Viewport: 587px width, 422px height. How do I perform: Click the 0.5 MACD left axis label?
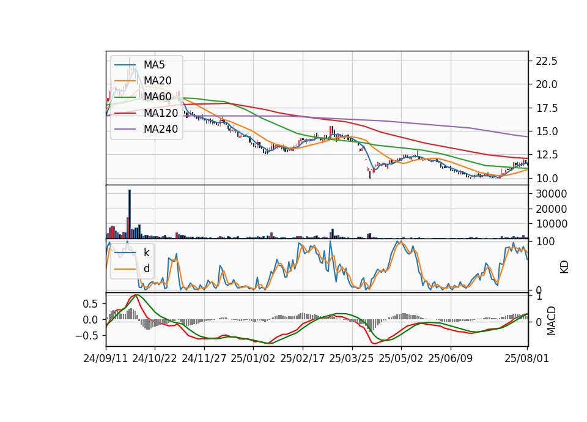click(x=90, y=304)
